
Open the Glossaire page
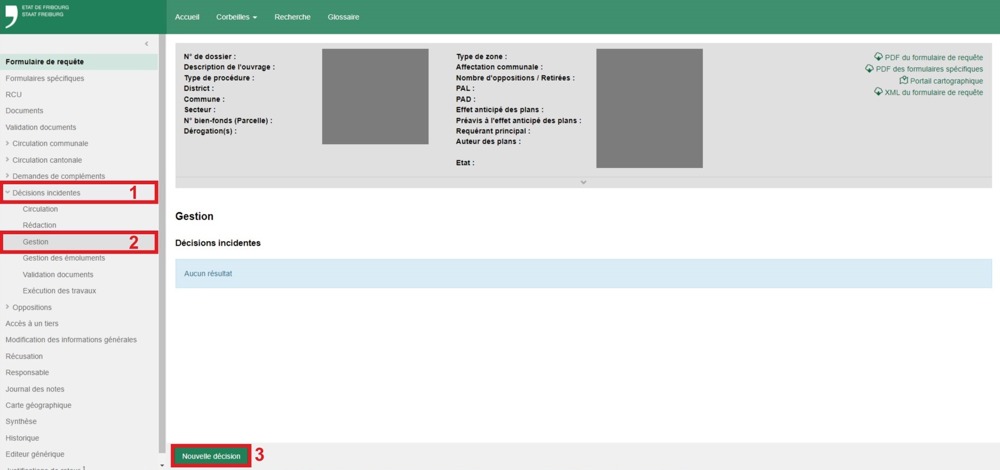tap(343, 17)
